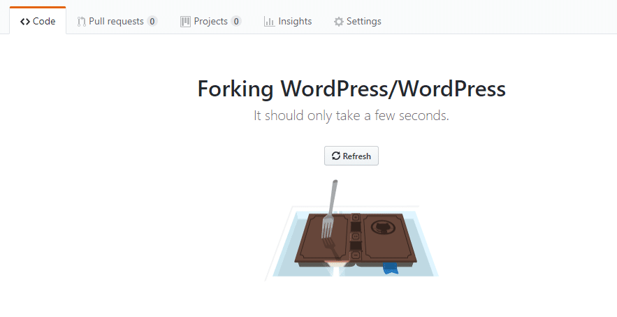Click the silver fork in the illustration
The height and width of the screenshot is (317, 617).
329,209
